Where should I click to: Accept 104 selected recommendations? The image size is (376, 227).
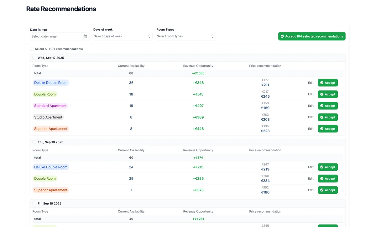(x=311, y=36)
